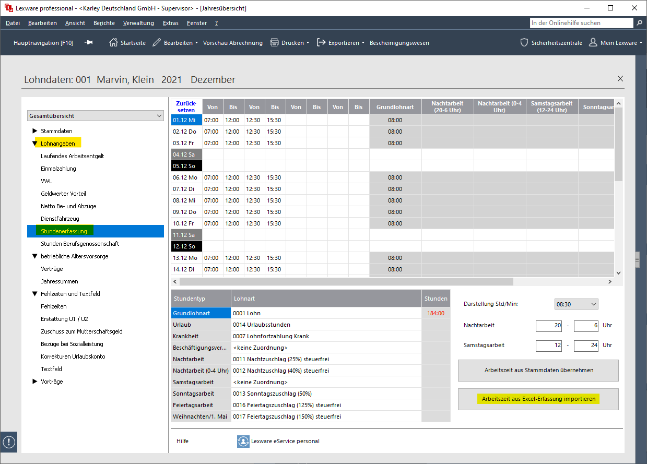Image resolution: width=647 pixels, height=464 pixels.
Task: Open the Exportieren dropdown arrow
Action: [x=363, y=43]
